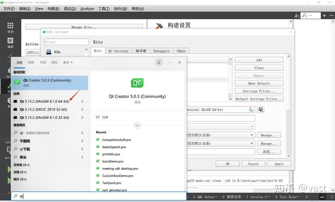335x202 pixels.
Task: Toggle right sidebar icon in status bar
Action: coord(331,197)
